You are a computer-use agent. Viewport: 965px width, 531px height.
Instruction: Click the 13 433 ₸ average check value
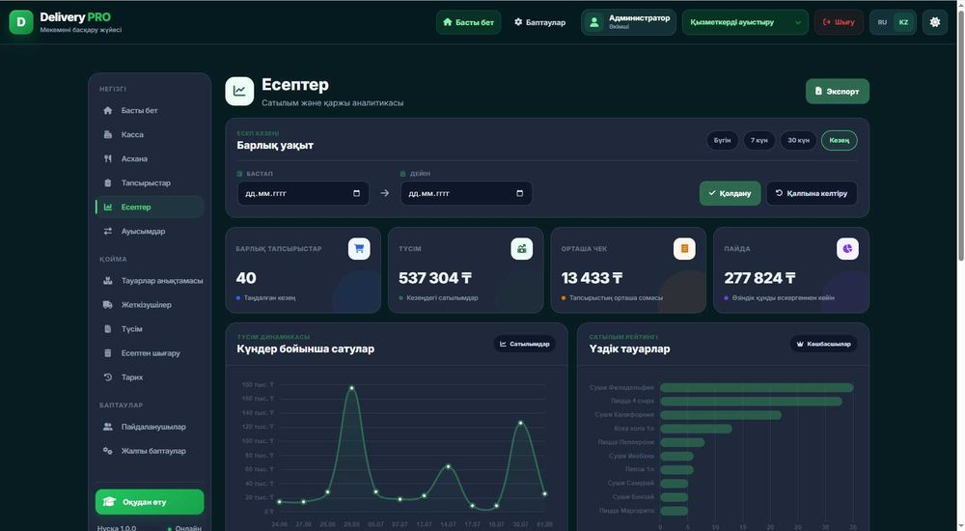click(592, 278)
